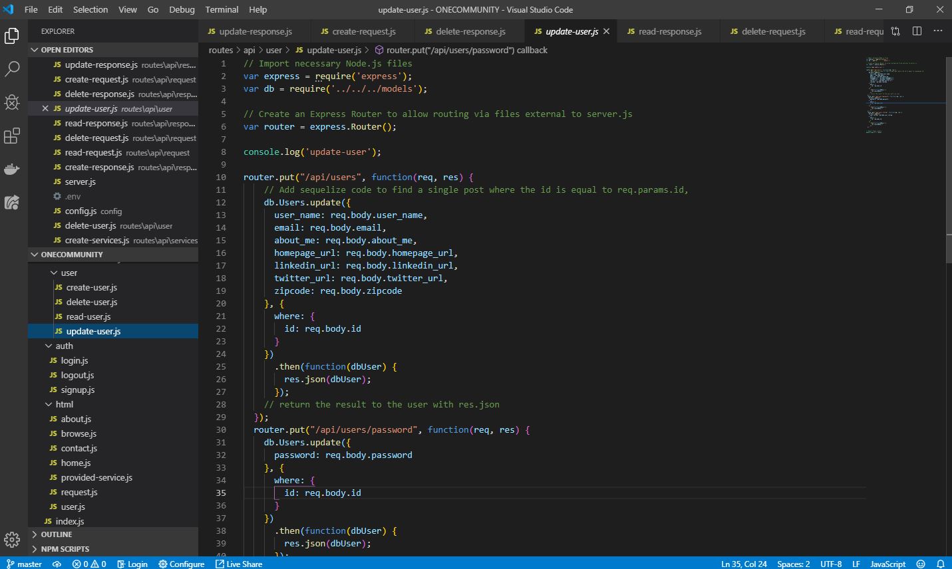Viewport: 952px width, 569px height.
Task: Expand the NPM Scripts section
Action: click(35, 549)
